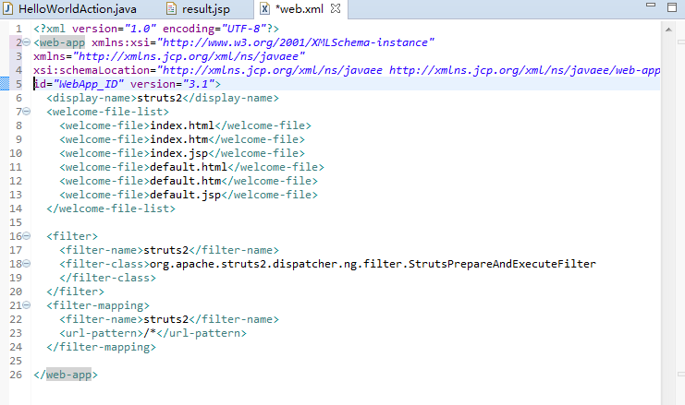Collapse the filter-class fold on line 18

(x=27, y=264)
